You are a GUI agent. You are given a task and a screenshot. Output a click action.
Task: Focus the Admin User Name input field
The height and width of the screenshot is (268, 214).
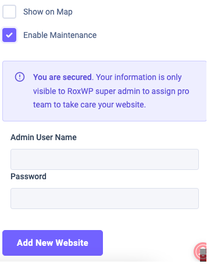pyautogui.click(x=105, y=159)
